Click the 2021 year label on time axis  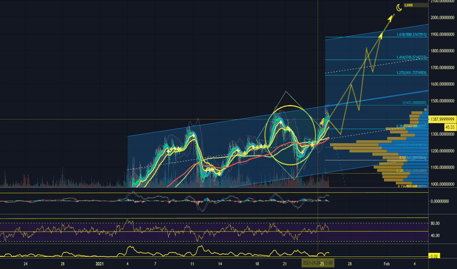click(x=100, y=264)
